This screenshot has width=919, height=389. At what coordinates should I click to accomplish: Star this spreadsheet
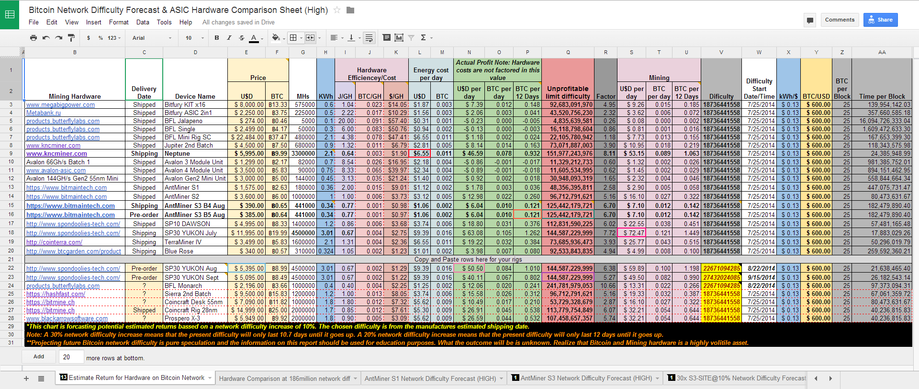click(337, 10)
